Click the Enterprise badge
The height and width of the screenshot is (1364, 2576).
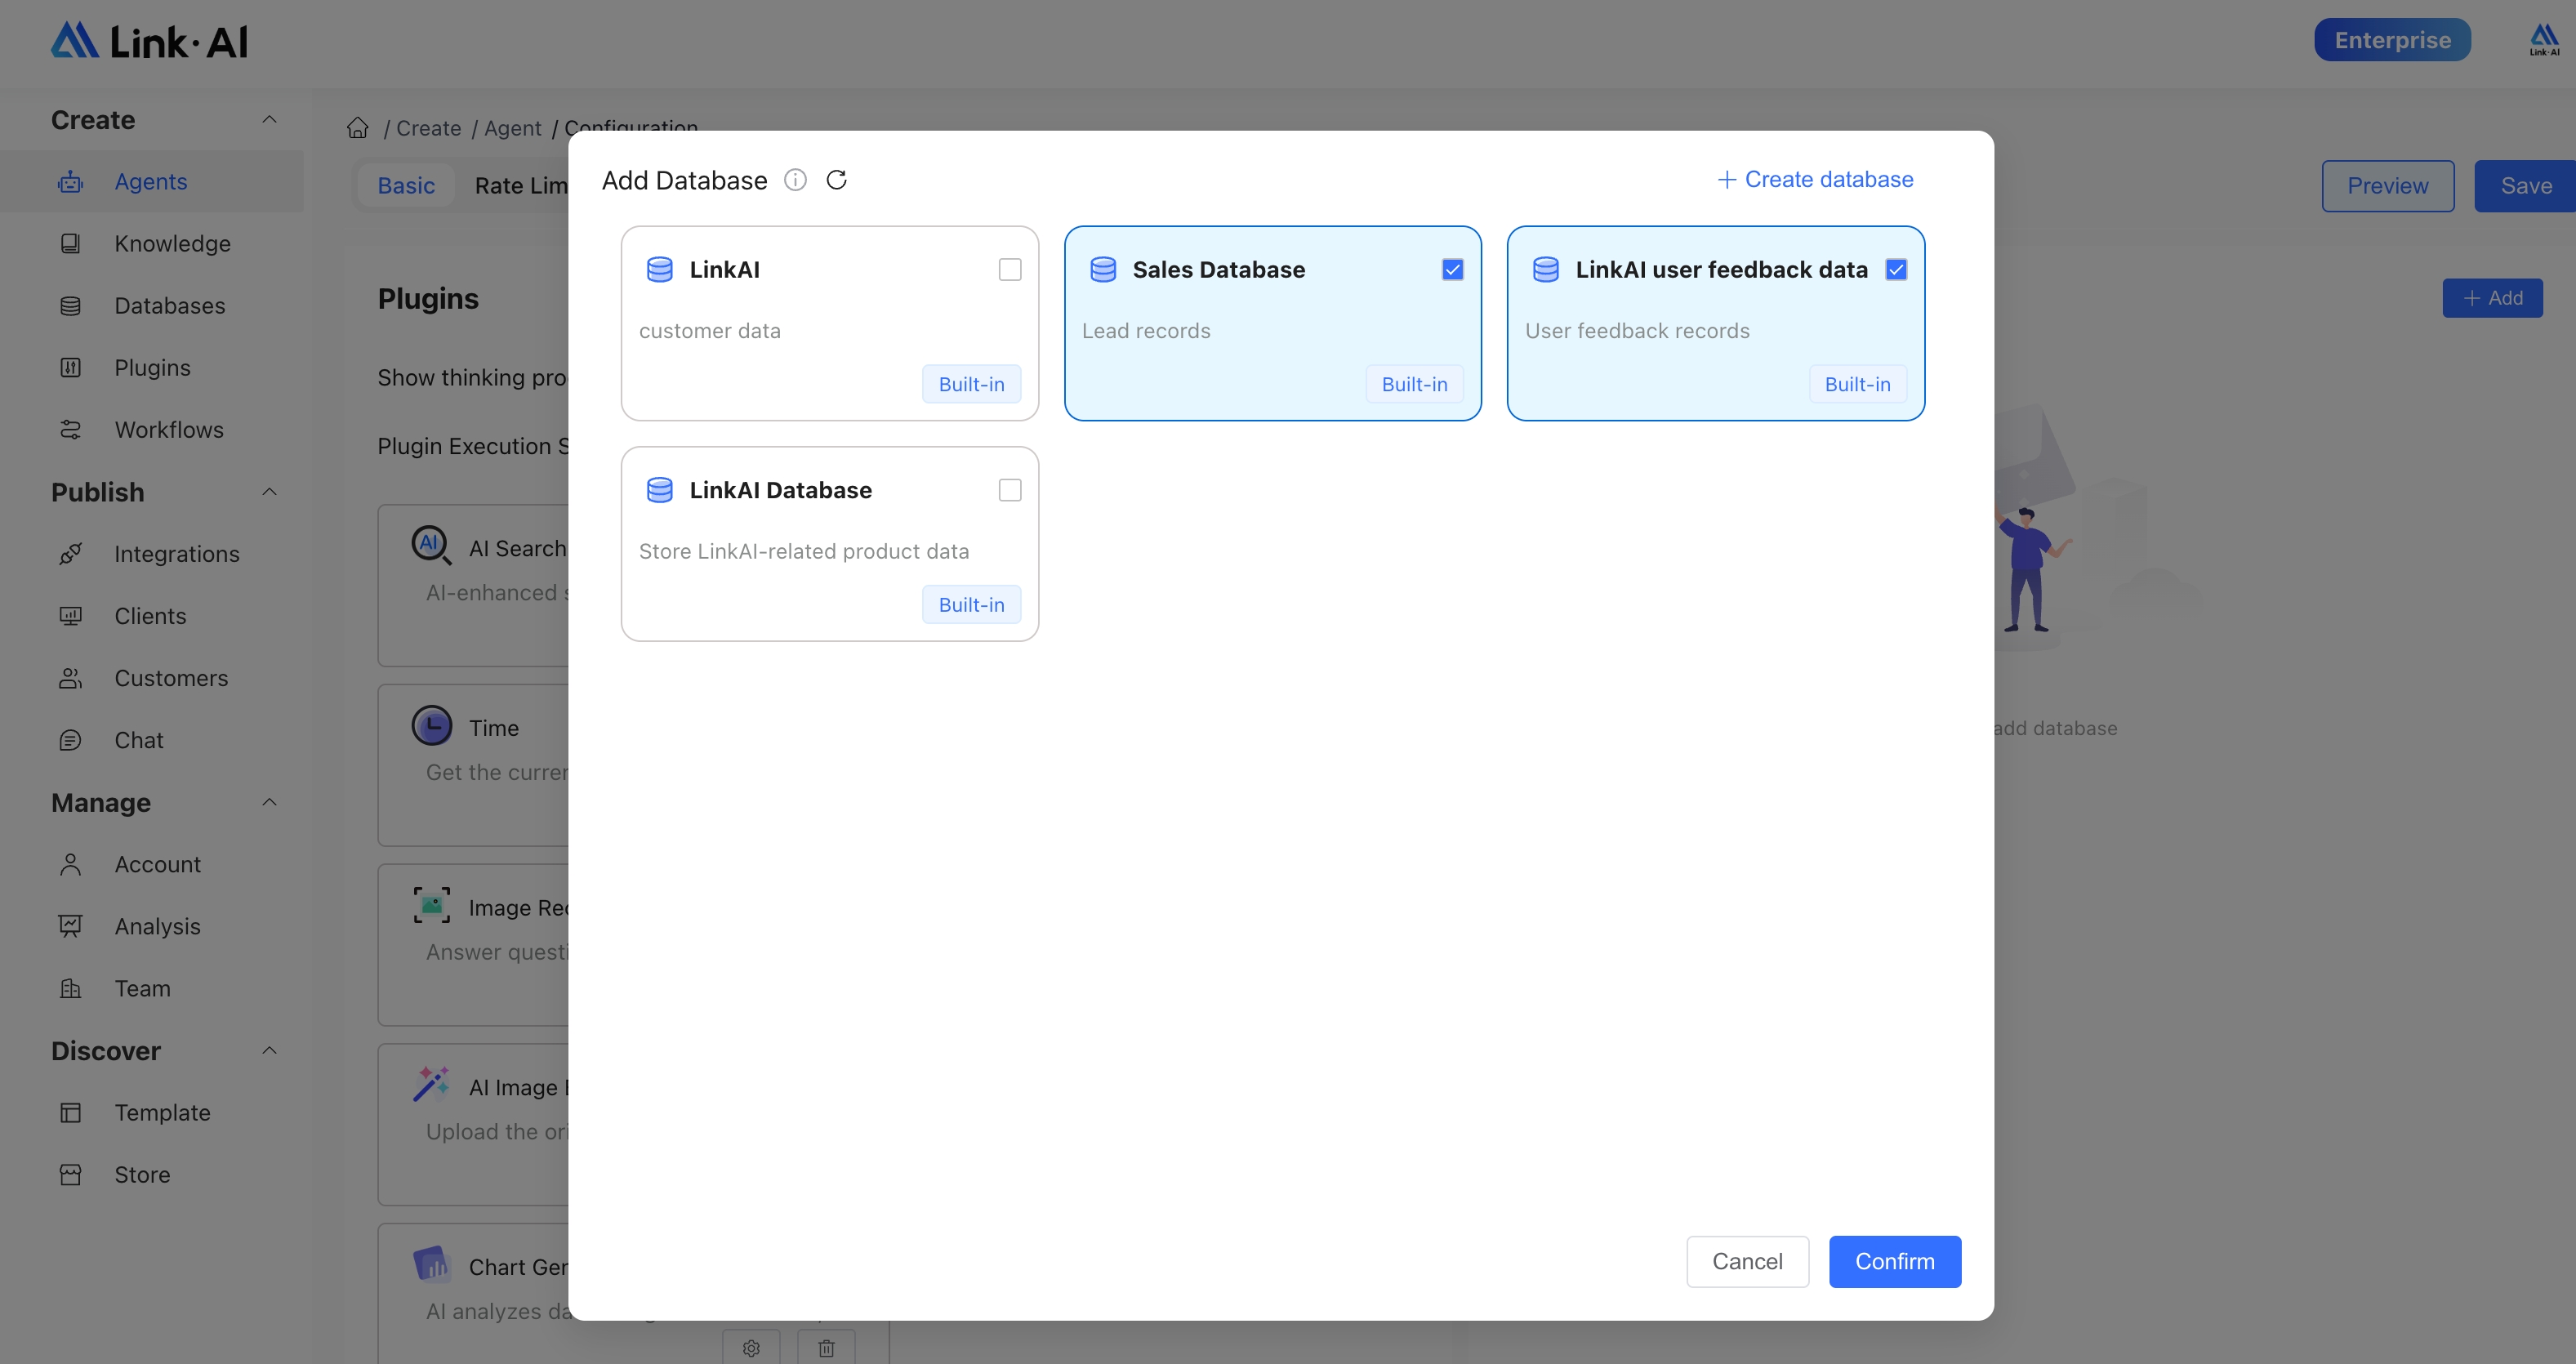[x=2392, y=40]
